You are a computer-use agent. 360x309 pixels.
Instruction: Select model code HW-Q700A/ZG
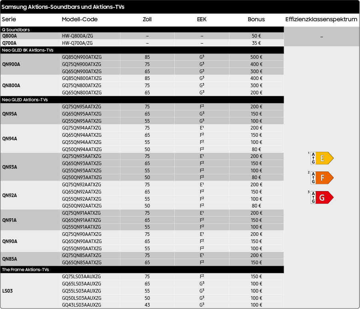point(77,43)
